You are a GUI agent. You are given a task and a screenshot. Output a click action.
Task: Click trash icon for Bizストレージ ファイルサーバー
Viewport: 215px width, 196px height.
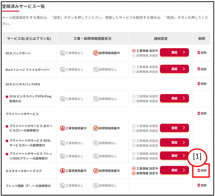point(199,69)
